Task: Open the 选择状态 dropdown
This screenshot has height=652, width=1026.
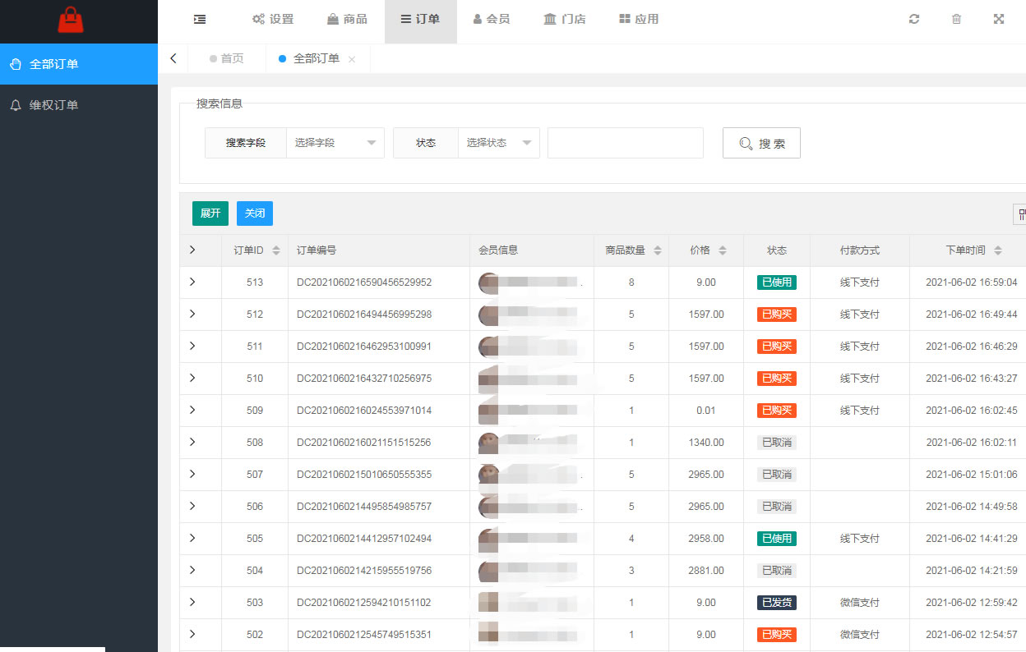Action: [499, 143]
